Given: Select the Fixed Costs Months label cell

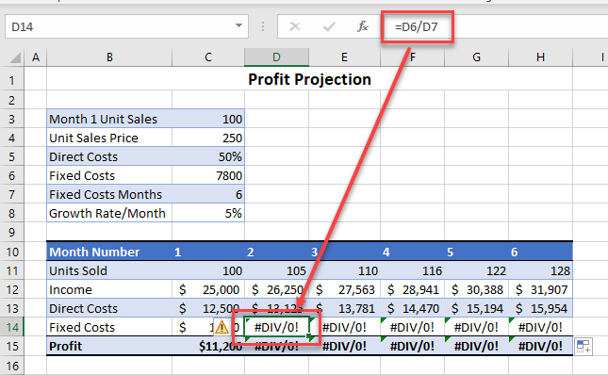Looking at the screenshot, I should click(109, 194).
